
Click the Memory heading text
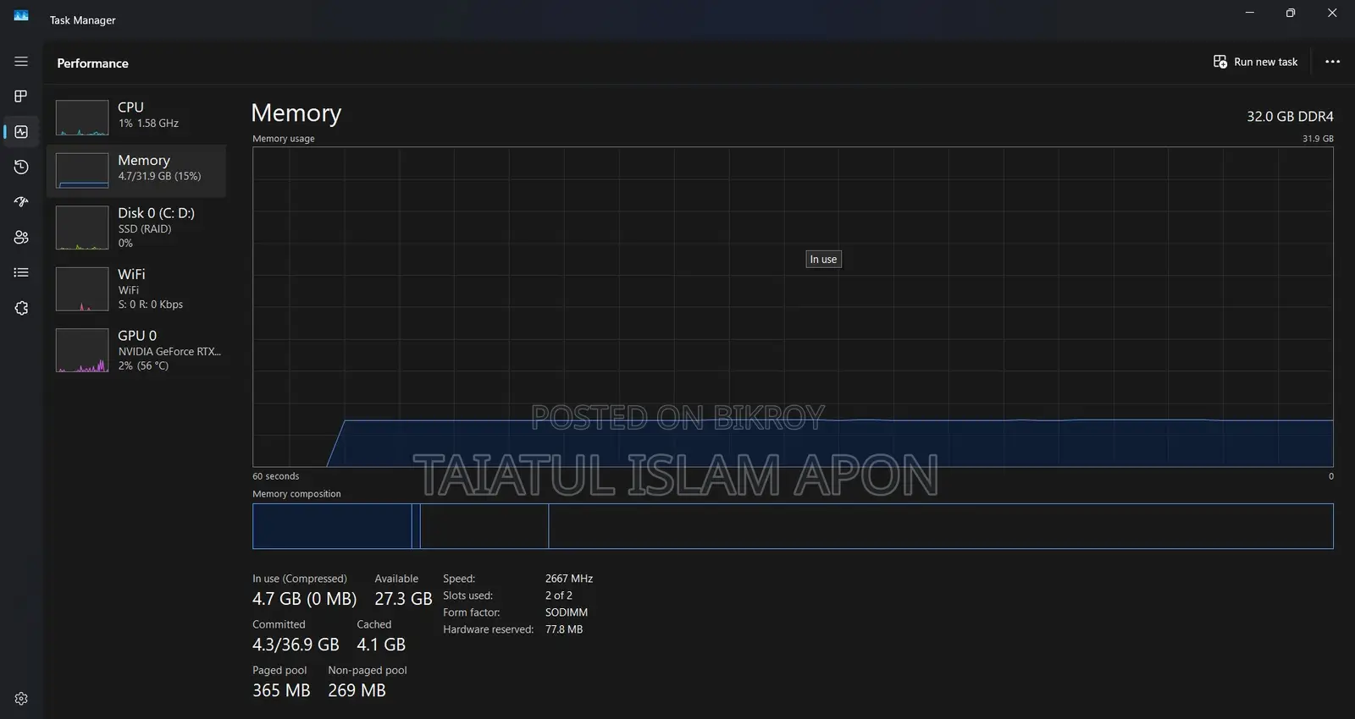pos(296,113)
